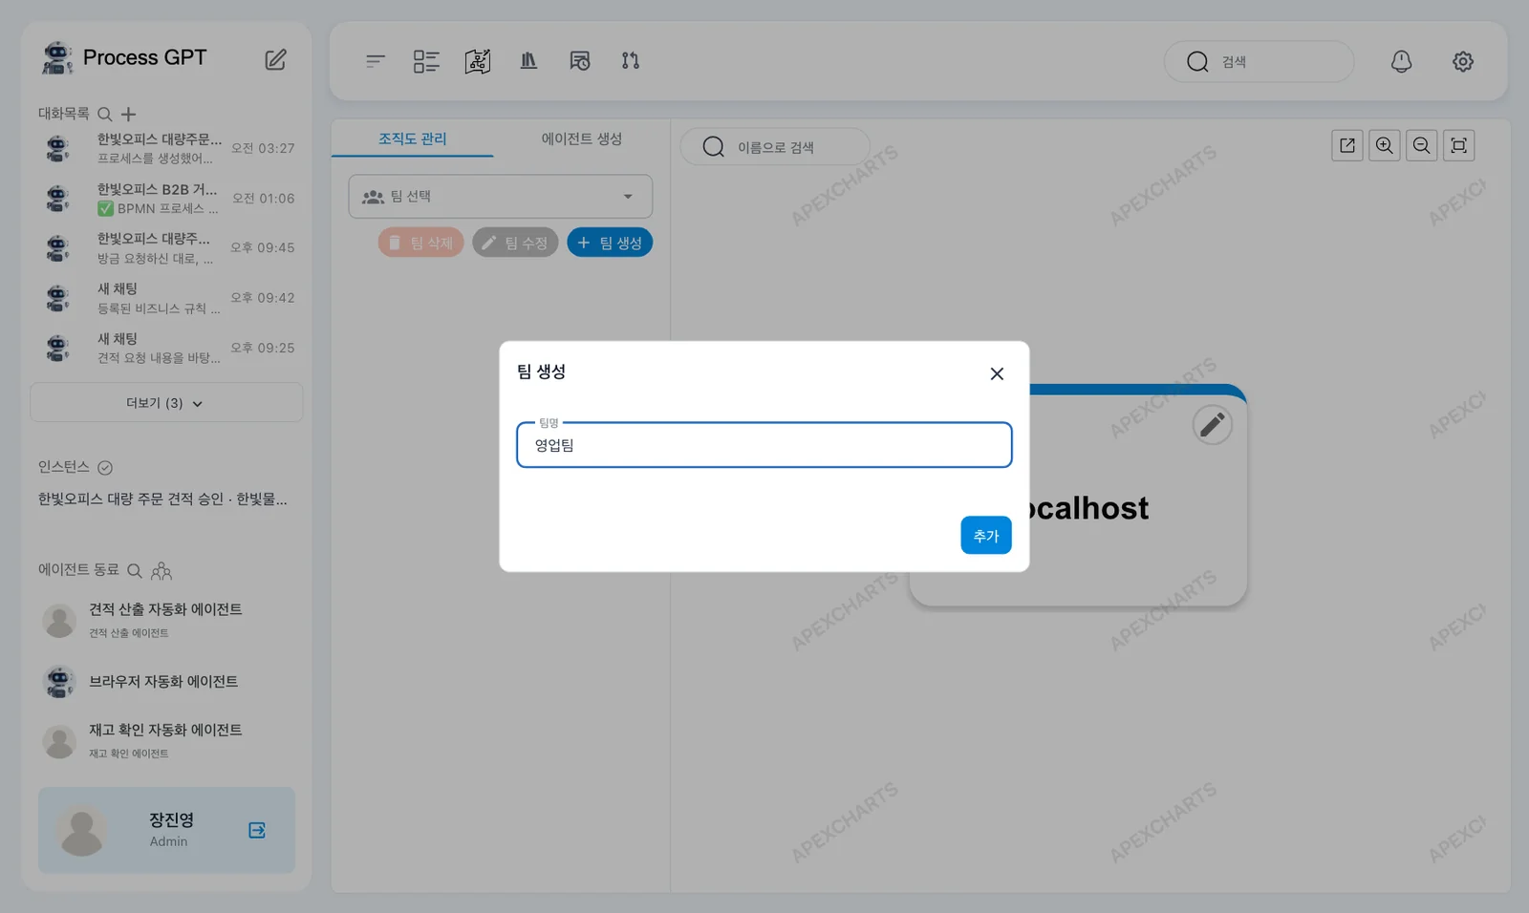Viewport: 1529px width, 913px height.
Task: Open the pull request branch icon
Action: coord(631,61)
